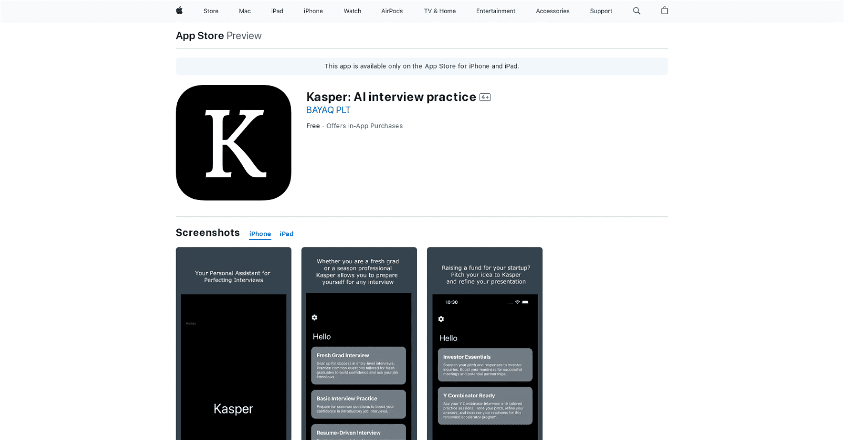
Task: Switch to the iPad screenshots tab
Action: click(x=286, y=234)
